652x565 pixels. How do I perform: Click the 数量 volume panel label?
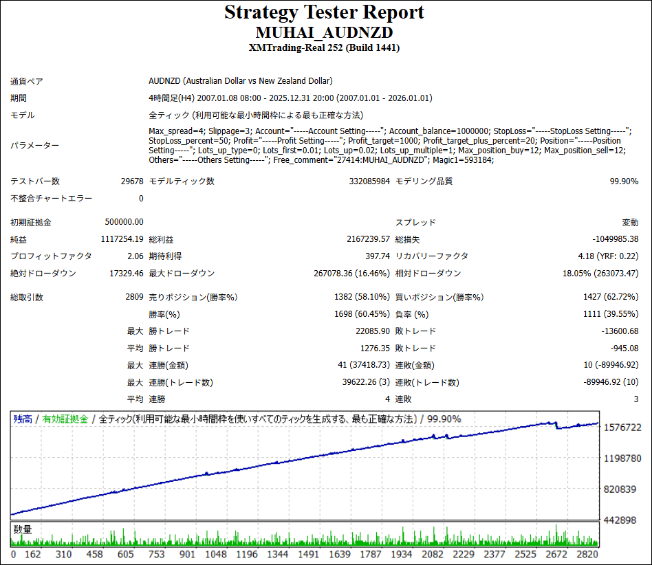(22, 530)
